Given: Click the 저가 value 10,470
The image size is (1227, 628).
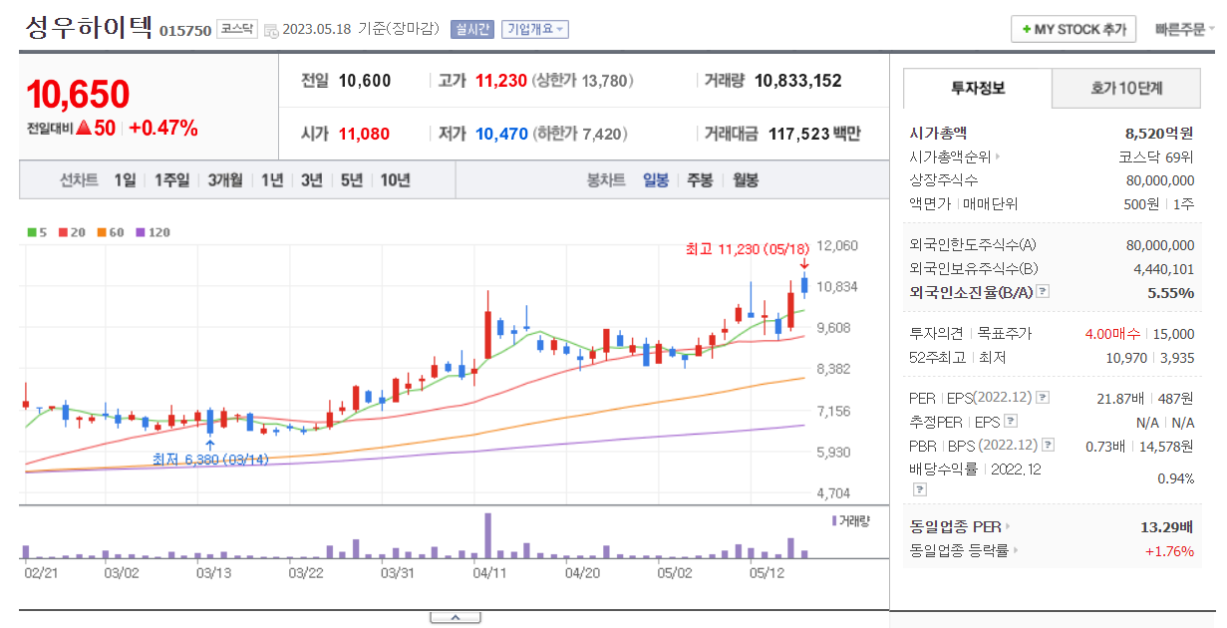Looking at the screenshot, I should [501, 134].
